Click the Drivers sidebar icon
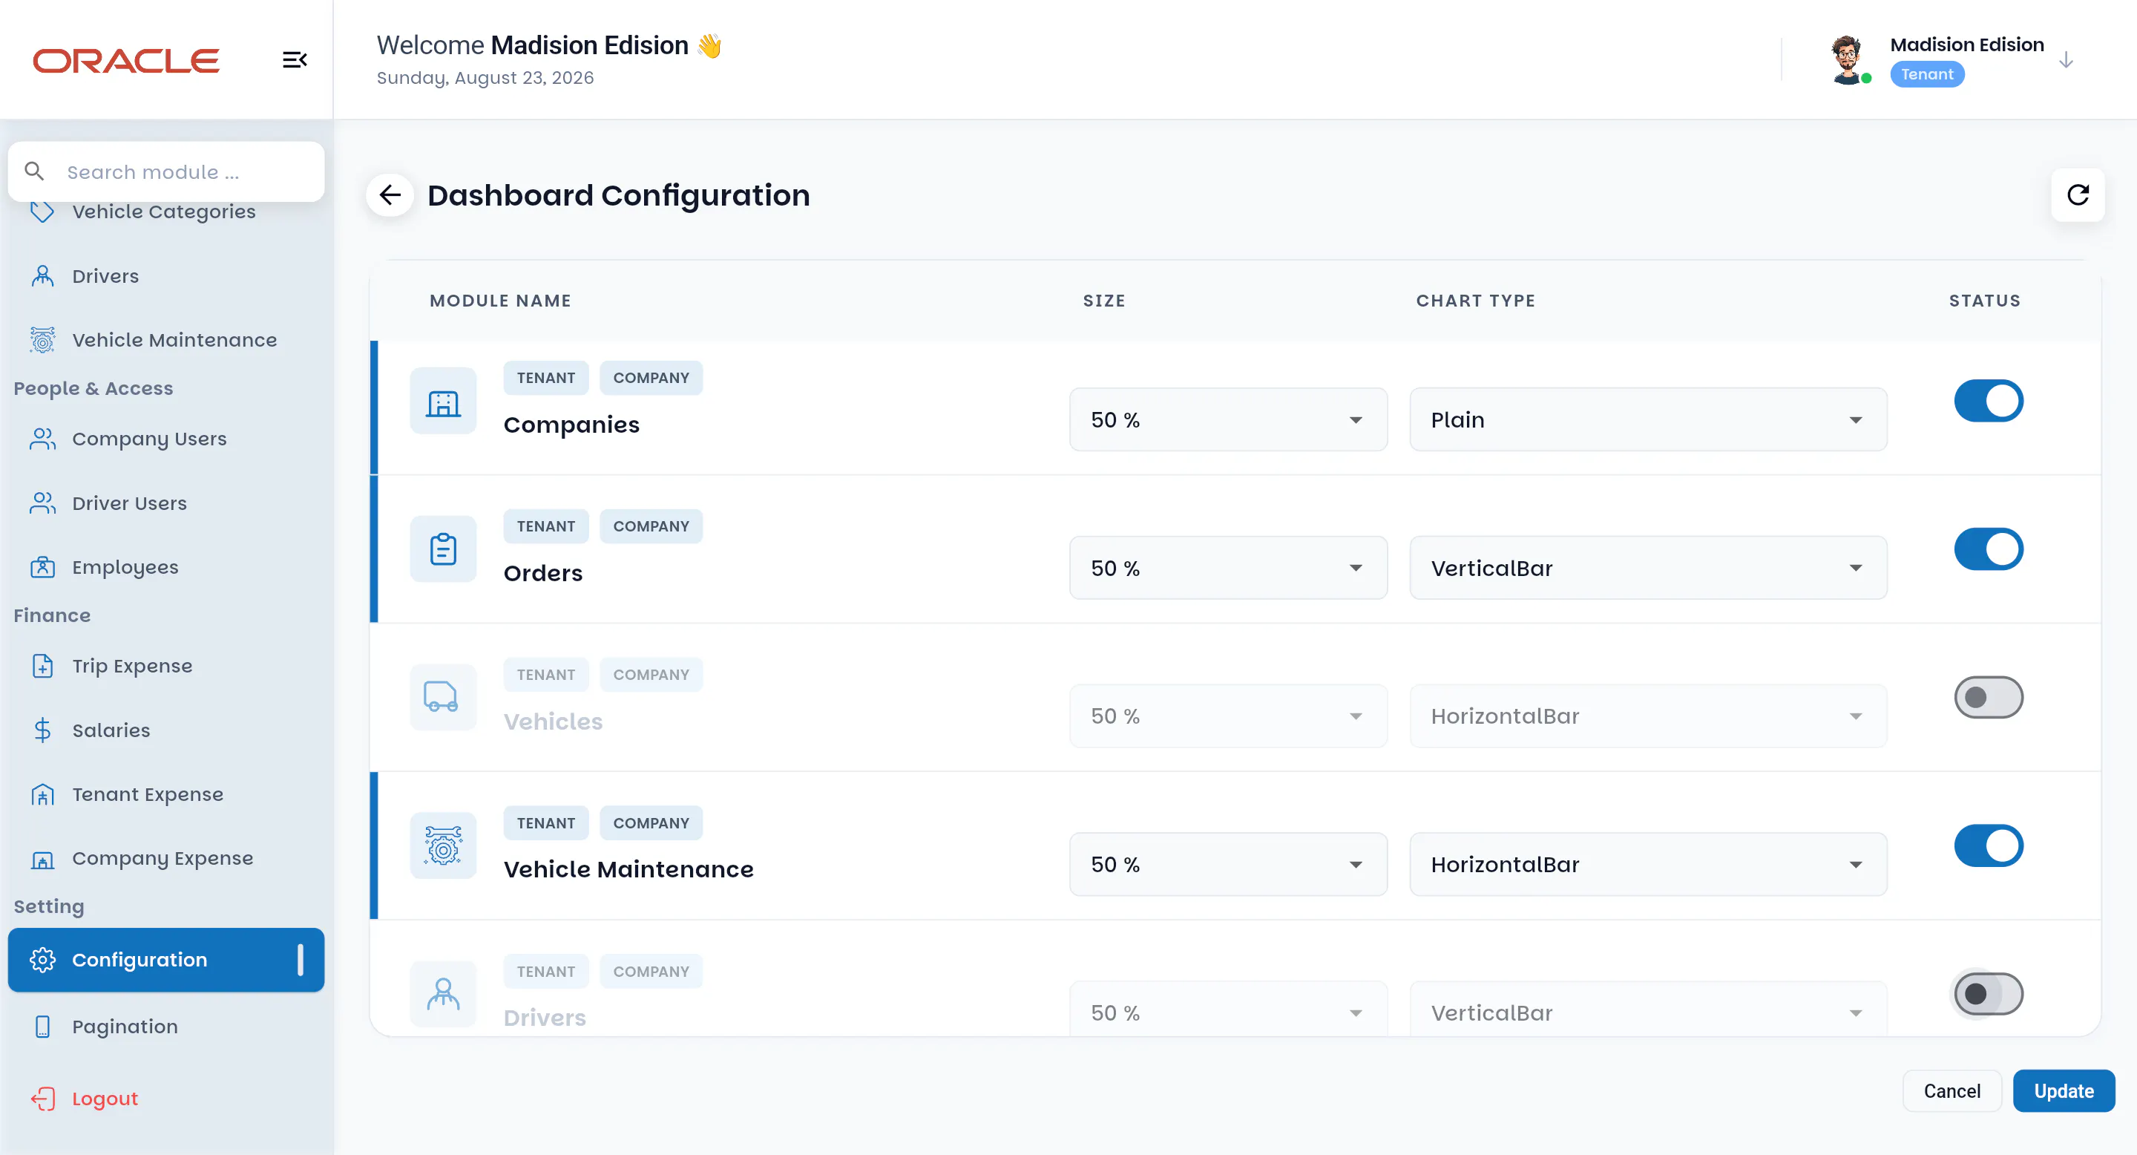This screenshot has width=2137, height=1155. click(42, 275)
